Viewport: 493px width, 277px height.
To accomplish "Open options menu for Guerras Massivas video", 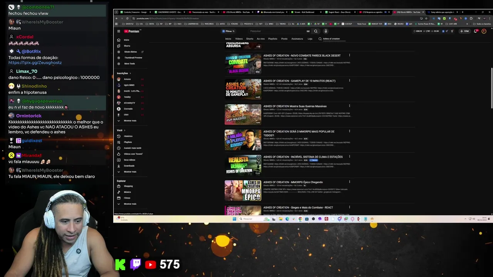I will pos(349,106).
